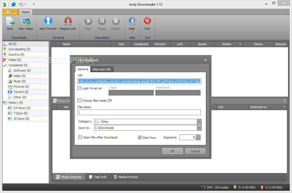Screen dimensions: 292x193
Task: Increase the Segments value with up arrow
Action: click(198, 136)
